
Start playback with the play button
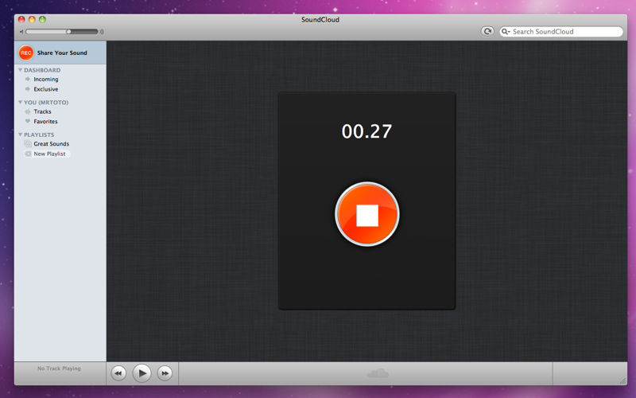coord(142,373)
